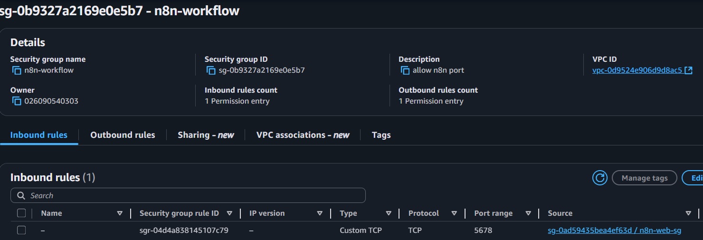The height and width of the screenshot is (240, 703).
Task: Refresh the inbound rules list
Action: click(600, 178)
